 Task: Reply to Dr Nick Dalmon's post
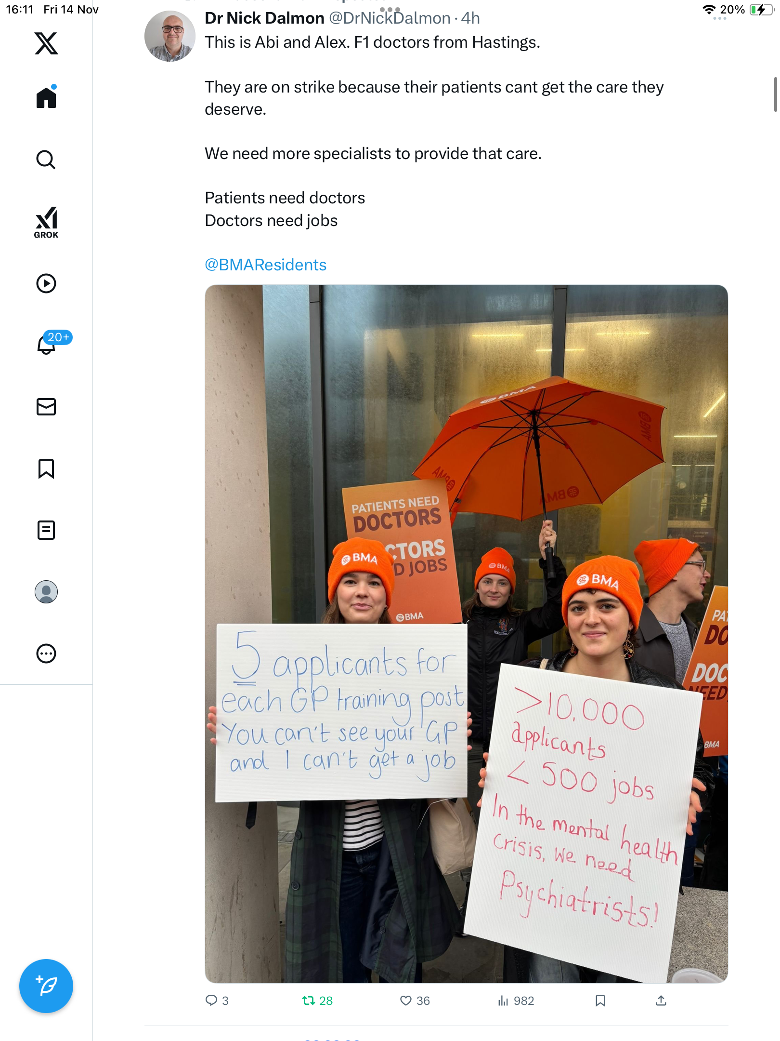(x=217, y=1001)
